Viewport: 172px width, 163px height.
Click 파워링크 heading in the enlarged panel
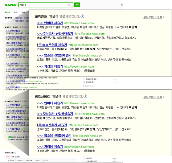[x=41, y=16]
